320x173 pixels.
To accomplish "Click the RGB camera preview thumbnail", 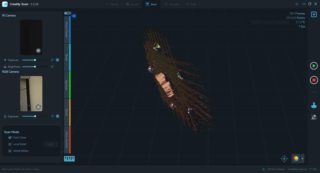I will pyautogui.click(x=31, y=94).
